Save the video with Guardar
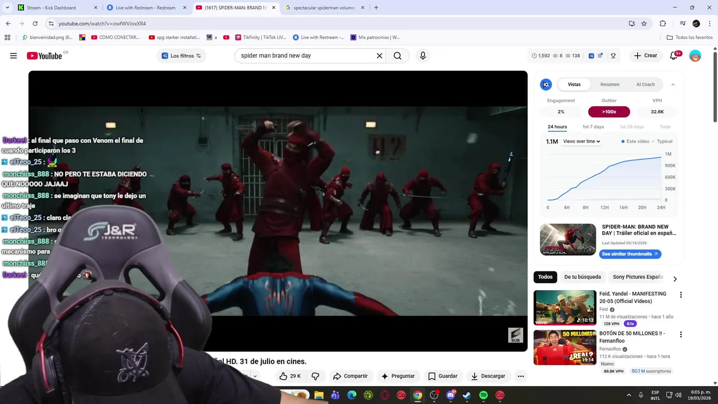This screenshot has width=718, height=404. 443,376
